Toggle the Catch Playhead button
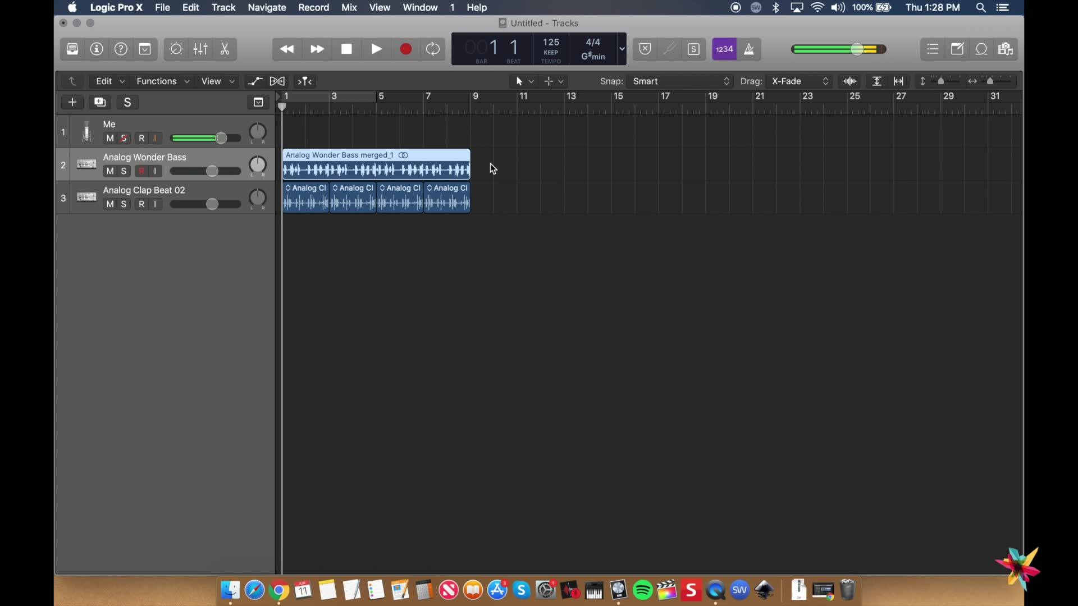1078x606 pixels. click(305, 81)
